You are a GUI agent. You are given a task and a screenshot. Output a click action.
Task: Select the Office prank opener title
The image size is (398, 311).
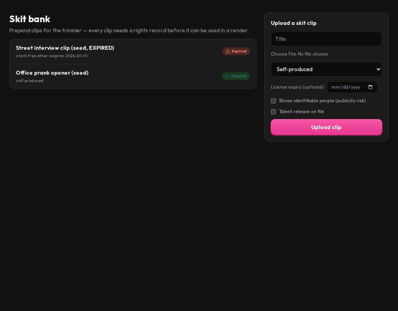52,73
